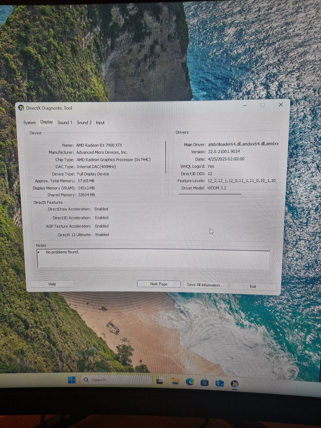Go to Next Page
The width and height of the screenshot is (321, 428).
159,284
